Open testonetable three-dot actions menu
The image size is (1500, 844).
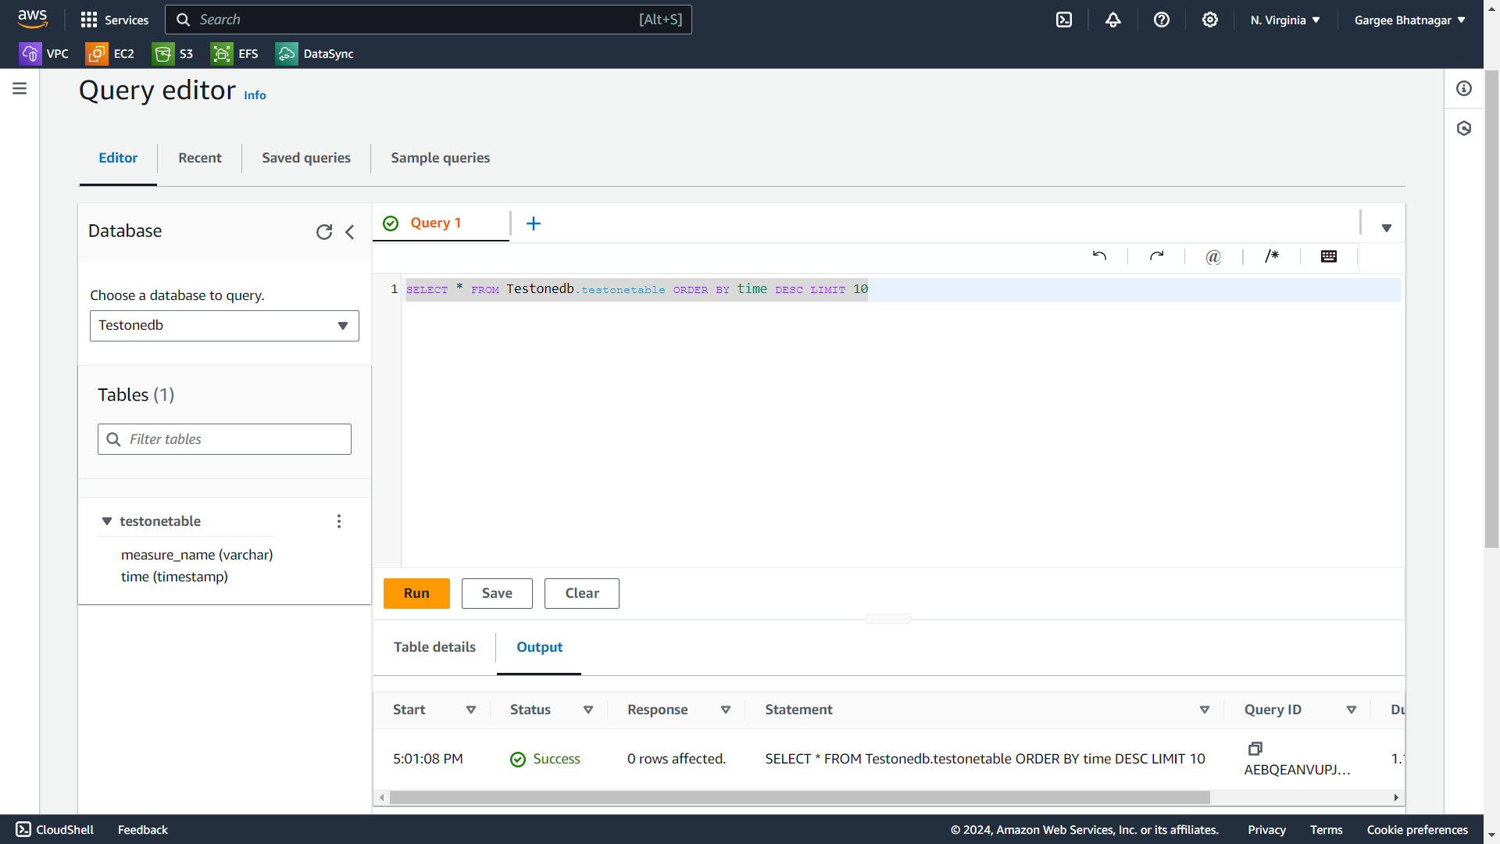click(339, 521)
